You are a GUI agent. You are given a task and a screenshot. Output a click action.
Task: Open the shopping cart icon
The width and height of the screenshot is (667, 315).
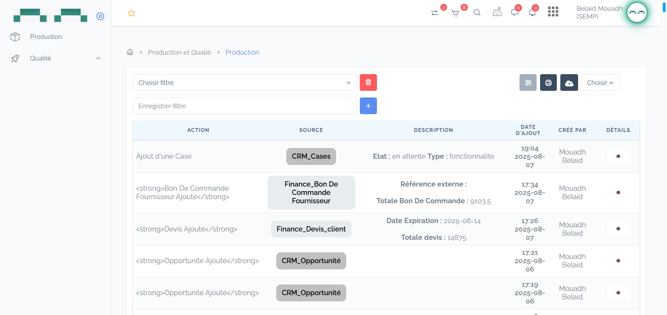(x=455, y=13)
